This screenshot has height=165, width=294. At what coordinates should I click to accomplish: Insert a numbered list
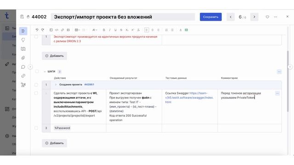pos(166,30)
